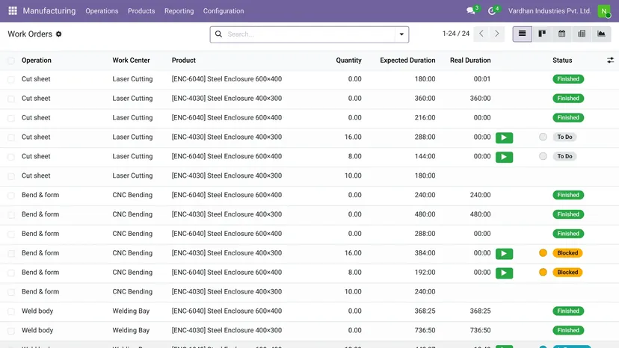Open the chat messages icon
Screen dimensions: 619x348
(470, 10)
